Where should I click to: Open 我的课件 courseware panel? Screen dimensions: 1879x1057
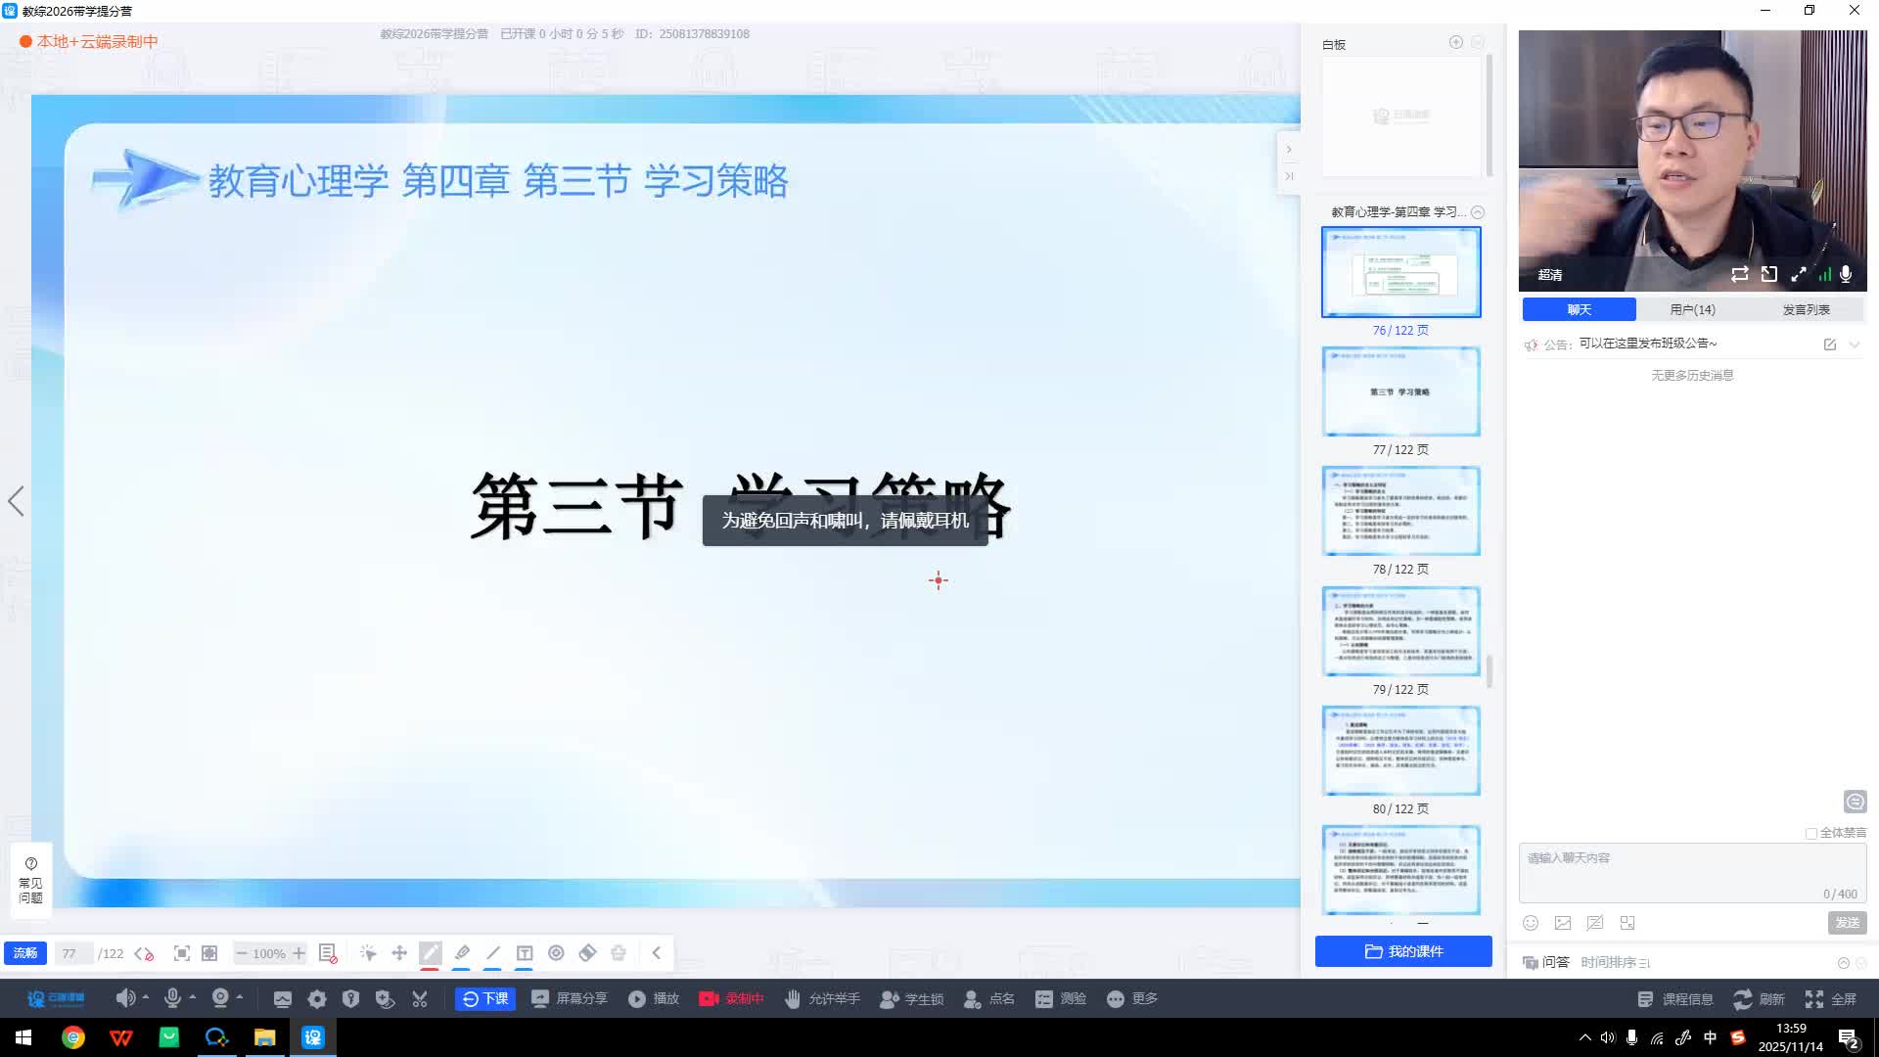[x=1402, y=950]
